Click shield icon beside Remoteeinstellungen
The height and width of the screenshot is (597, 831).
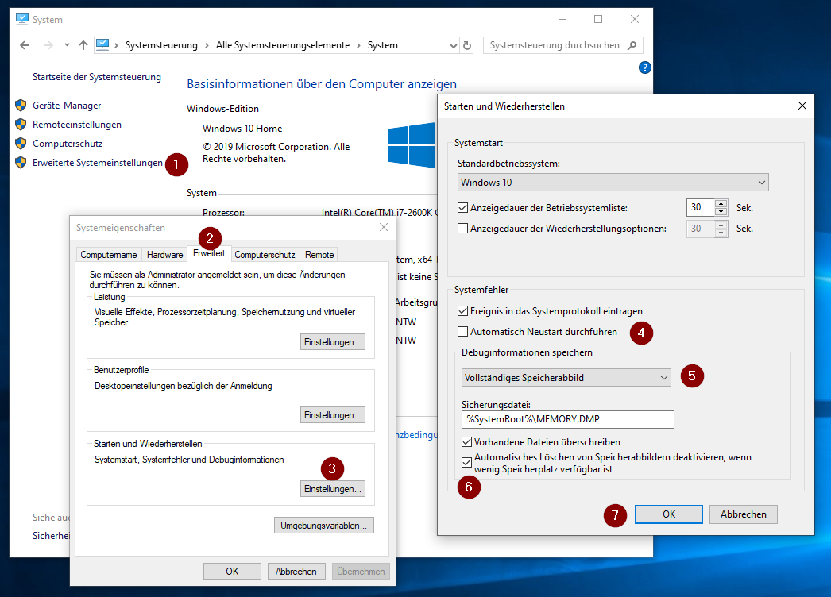(21, 125)
